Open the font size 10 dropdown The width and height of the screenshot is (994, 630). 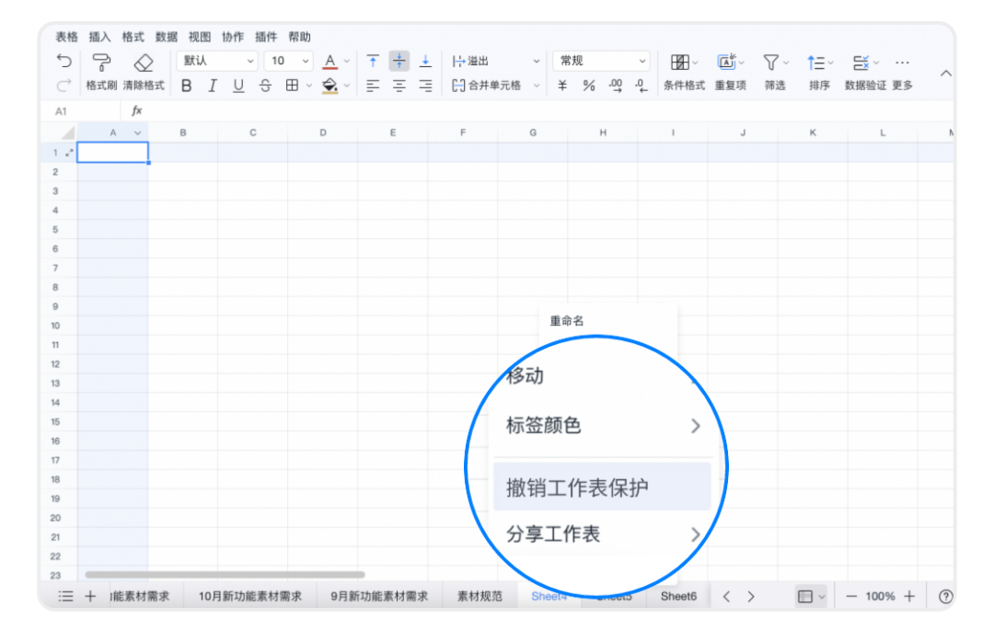[289, 62]
